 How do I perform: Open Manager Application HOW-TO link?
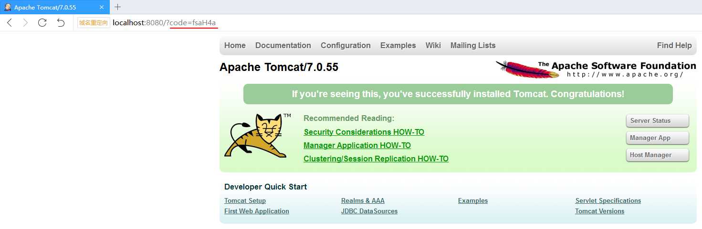coord(357,145)
